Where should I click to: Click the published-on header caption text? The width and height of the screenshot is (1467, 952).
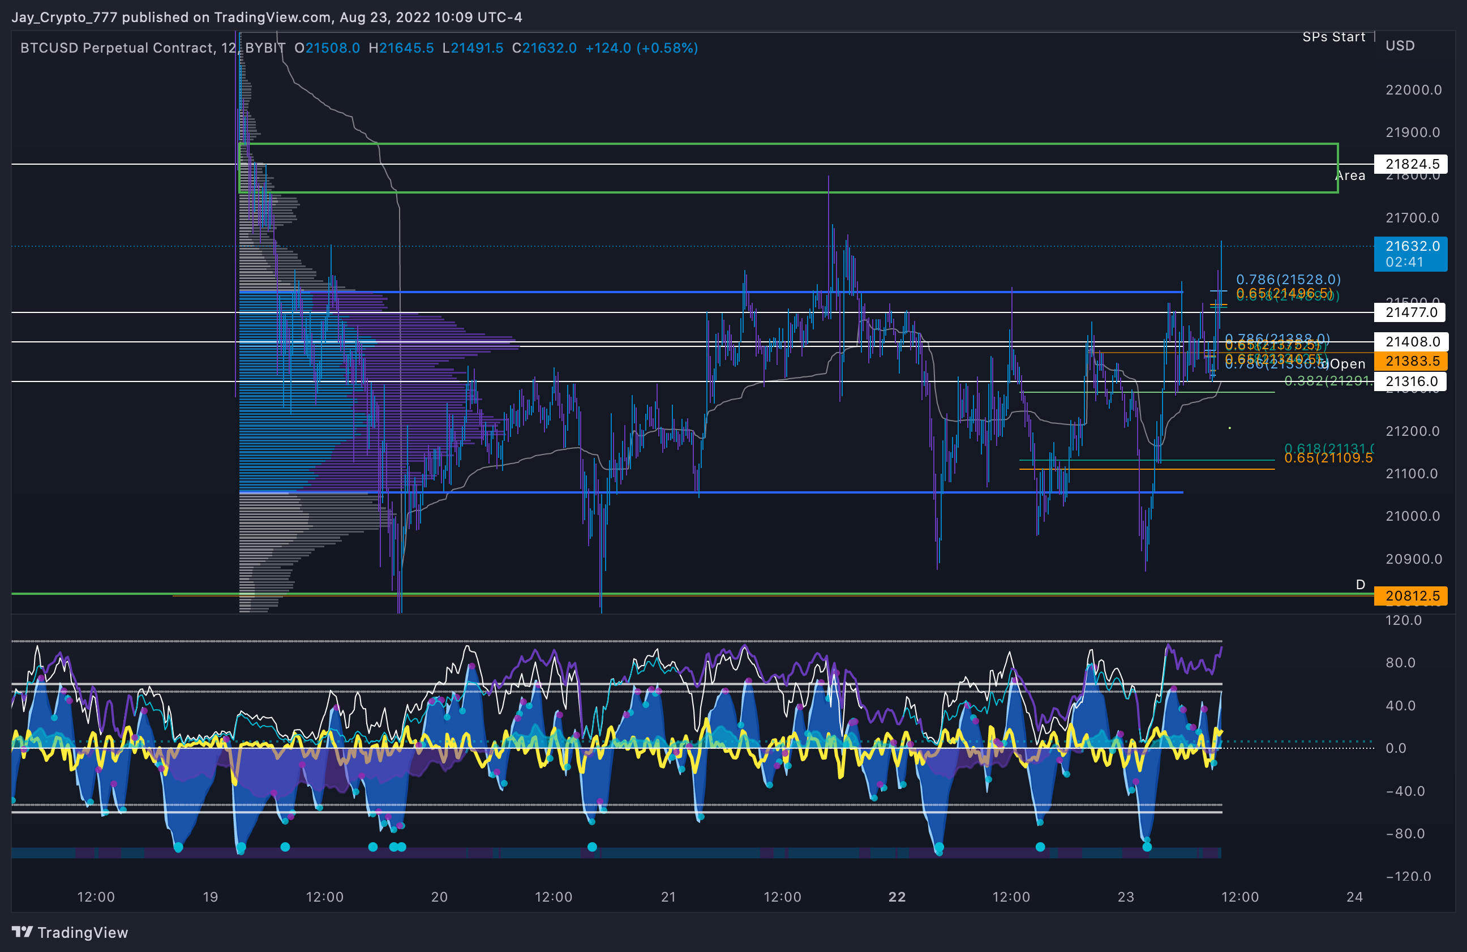click(267, 18)
